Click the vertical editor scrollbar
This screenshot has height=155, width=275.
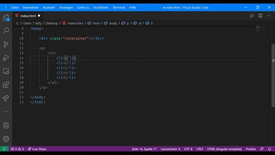273,76
